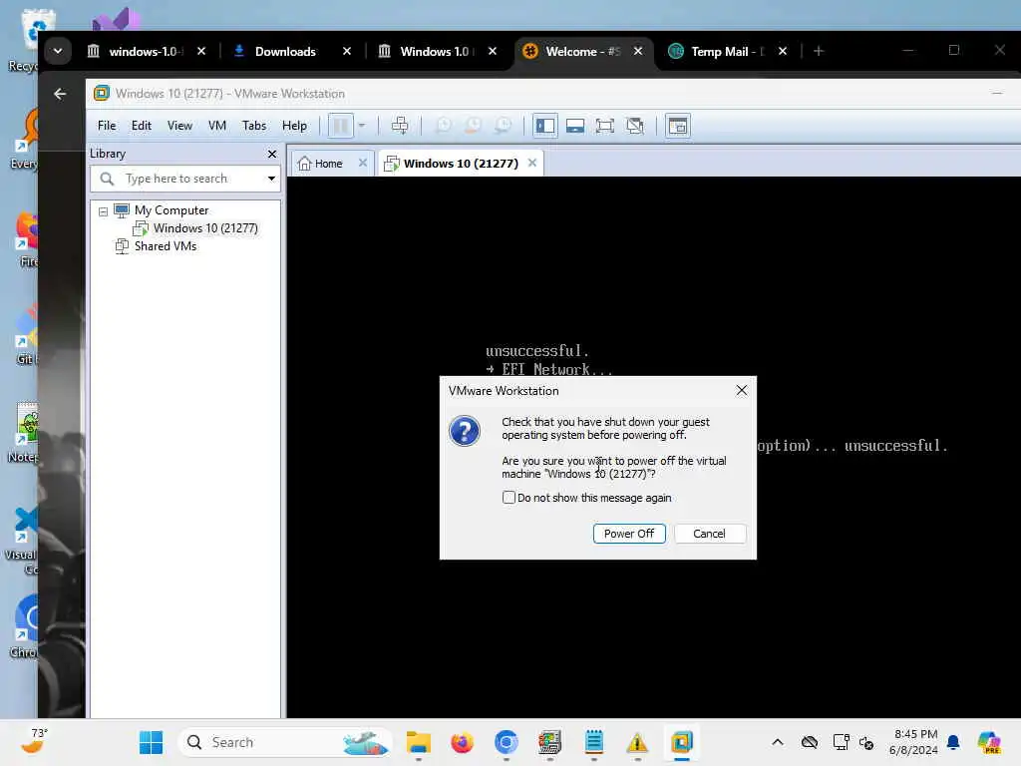Viewport: 1021px width, 766px height.
Task: Click the cloud sync tray icon
Action: (810, 742)
